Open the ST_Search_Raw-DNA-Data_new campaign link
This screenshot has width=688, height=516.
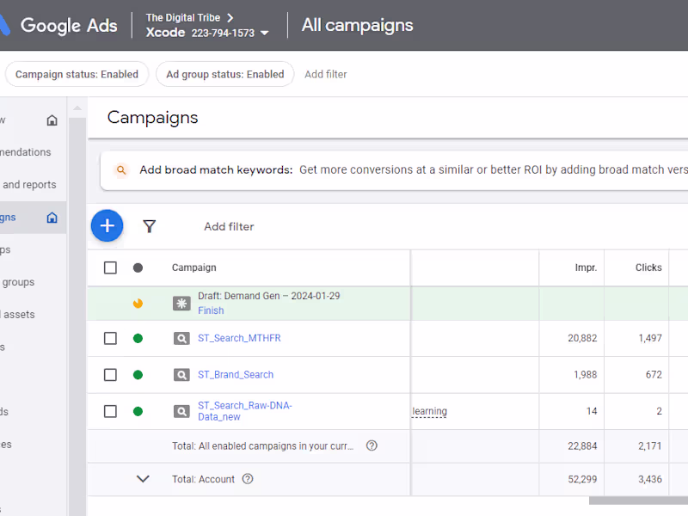pos(245,411)
